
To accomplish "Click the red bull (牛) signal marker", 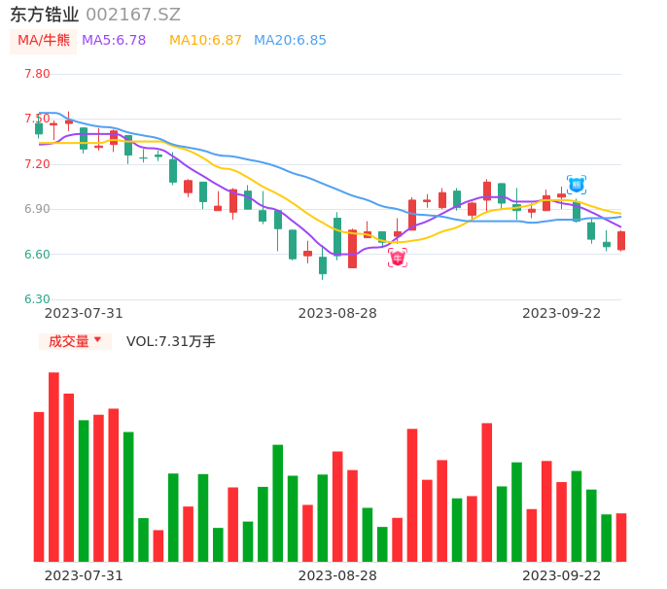I will pos(398,258).
